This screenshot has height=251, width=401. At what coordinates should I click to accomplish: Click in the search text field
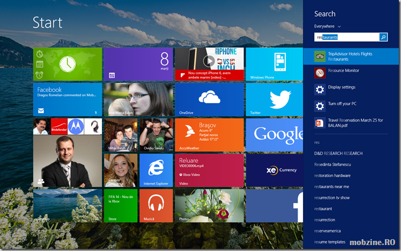(347, 37)
